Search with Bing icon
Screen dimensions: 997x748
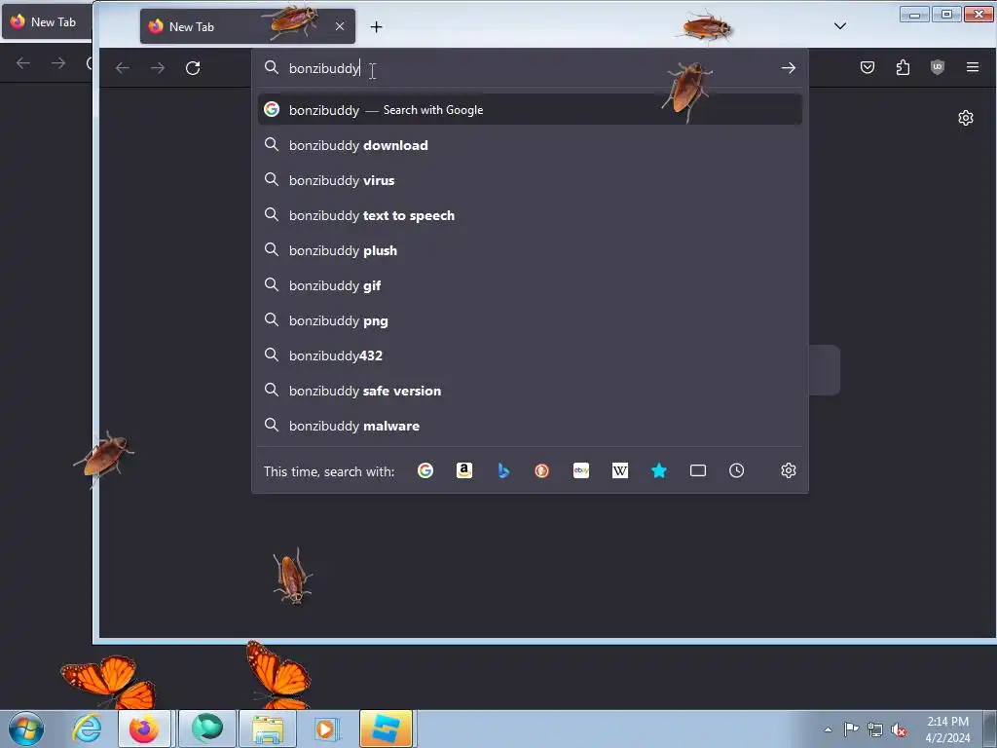point(503,470)
